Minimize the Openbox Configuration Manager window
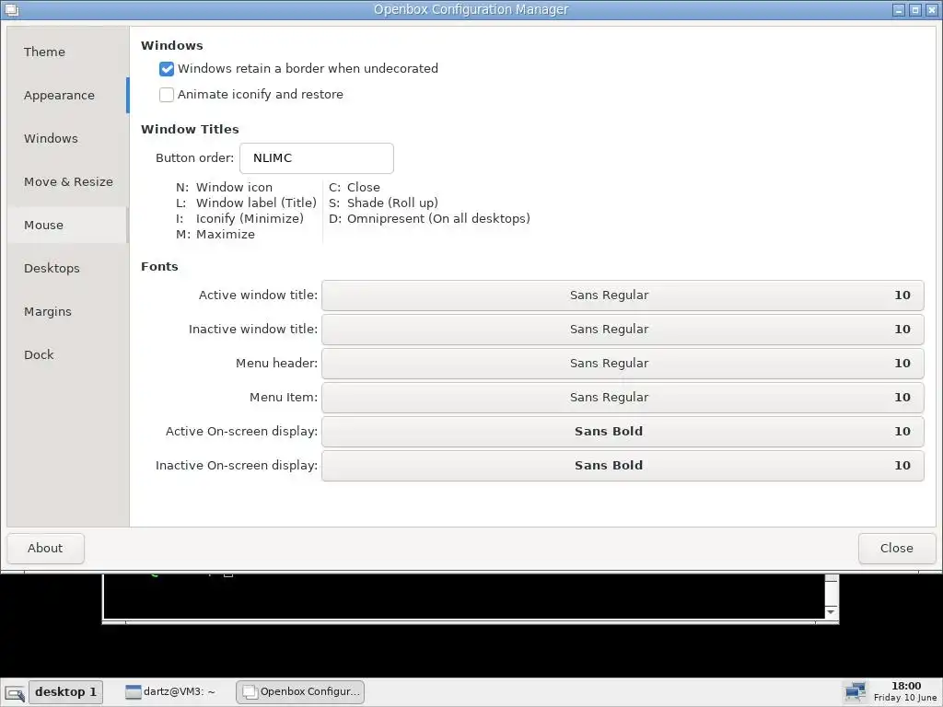943x707 pixels. (899, 10)
